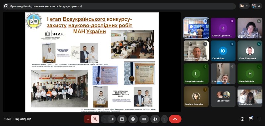Select the top-right woman's video tile
Viewport: 265px width, 126px height.
tap(250, 28)
